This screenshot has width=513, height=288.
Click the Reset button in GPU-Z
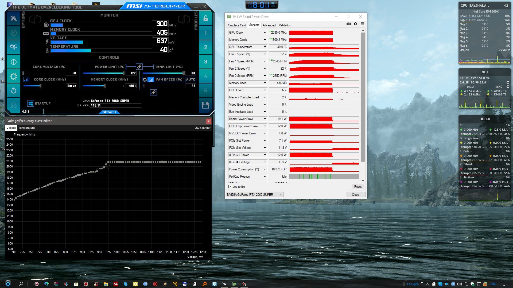358,187
